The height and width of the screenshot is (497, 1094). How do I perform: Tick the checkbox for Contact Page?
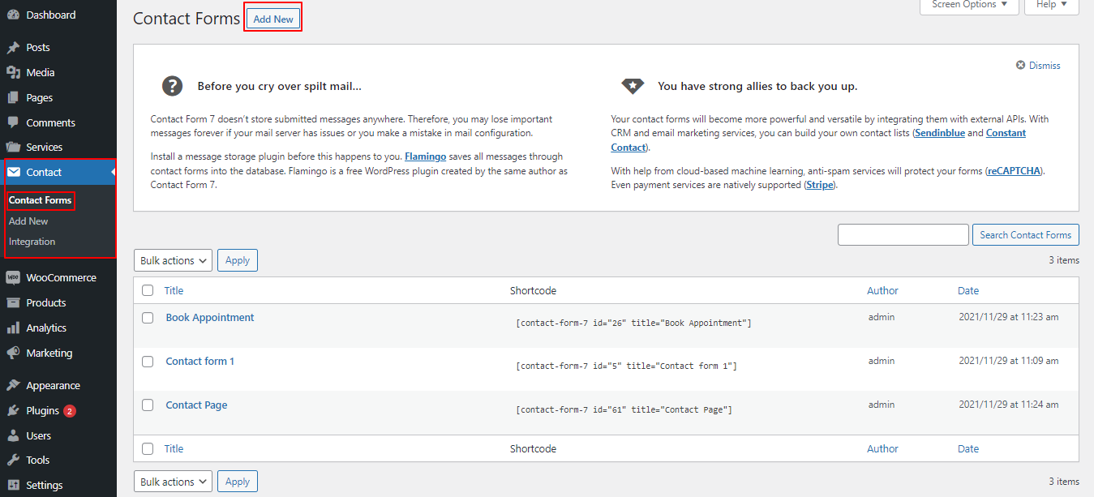[x=148, y=405]
